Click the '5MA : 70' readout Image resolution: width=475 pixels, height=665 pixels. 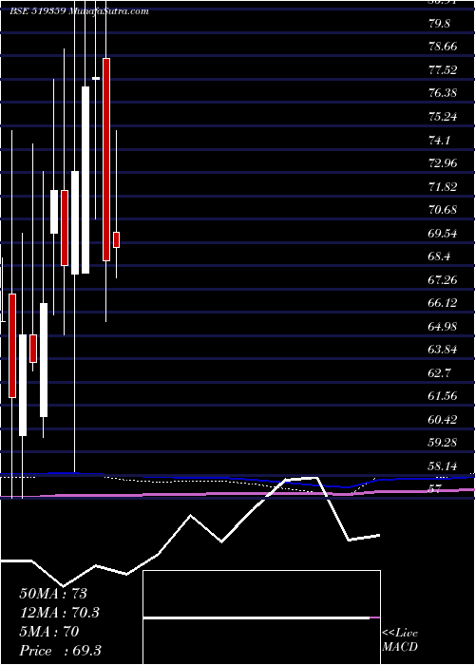point(49,632)
